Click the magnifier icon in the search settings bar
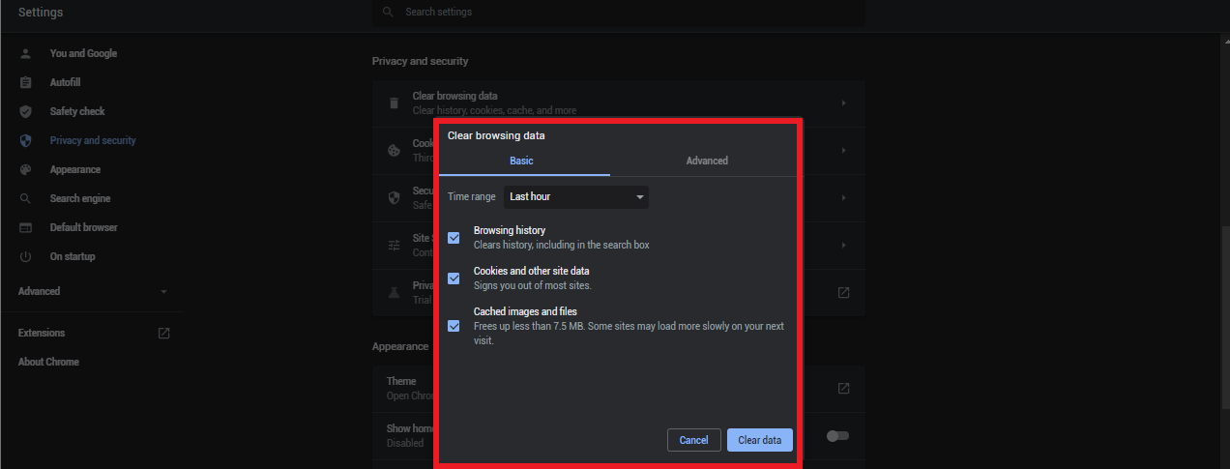The width and height of the screenshot is (1230, 469). tap(388, 13)
